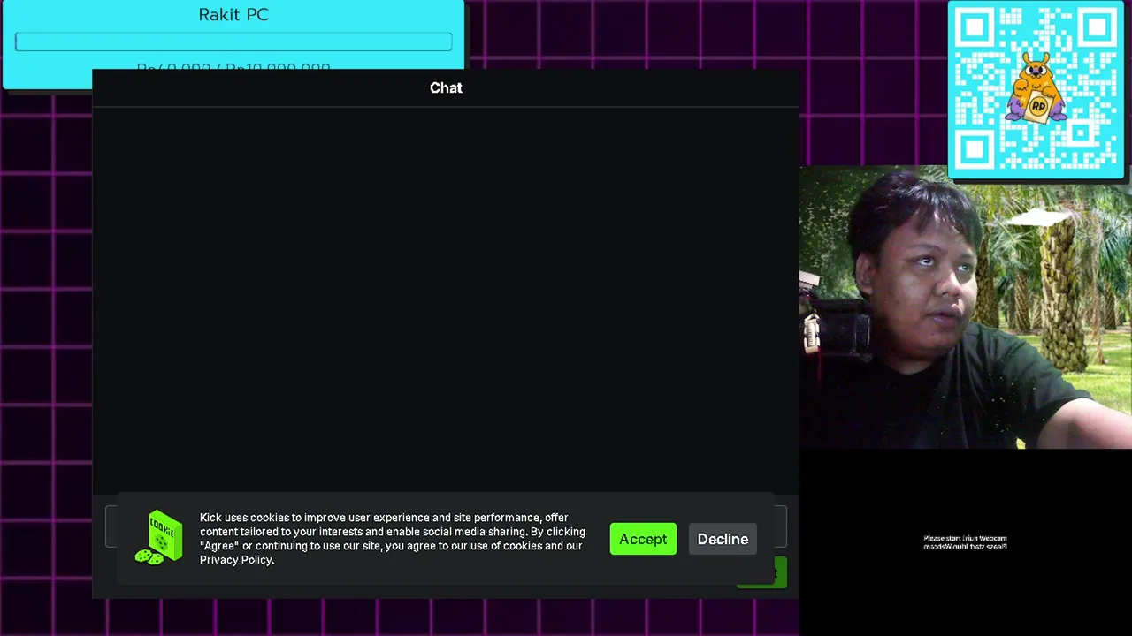This screenshot has height=636, width=1132.
Task: Accept the Kick cookies banner
Action: (643, 539)
